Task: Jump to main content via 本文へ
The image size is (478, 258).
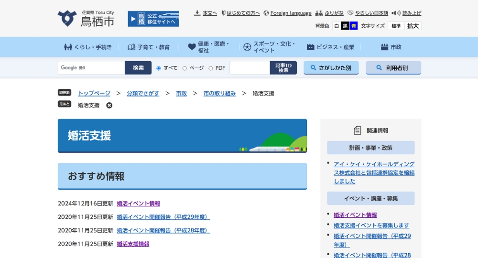Action: tap(206, 13)
